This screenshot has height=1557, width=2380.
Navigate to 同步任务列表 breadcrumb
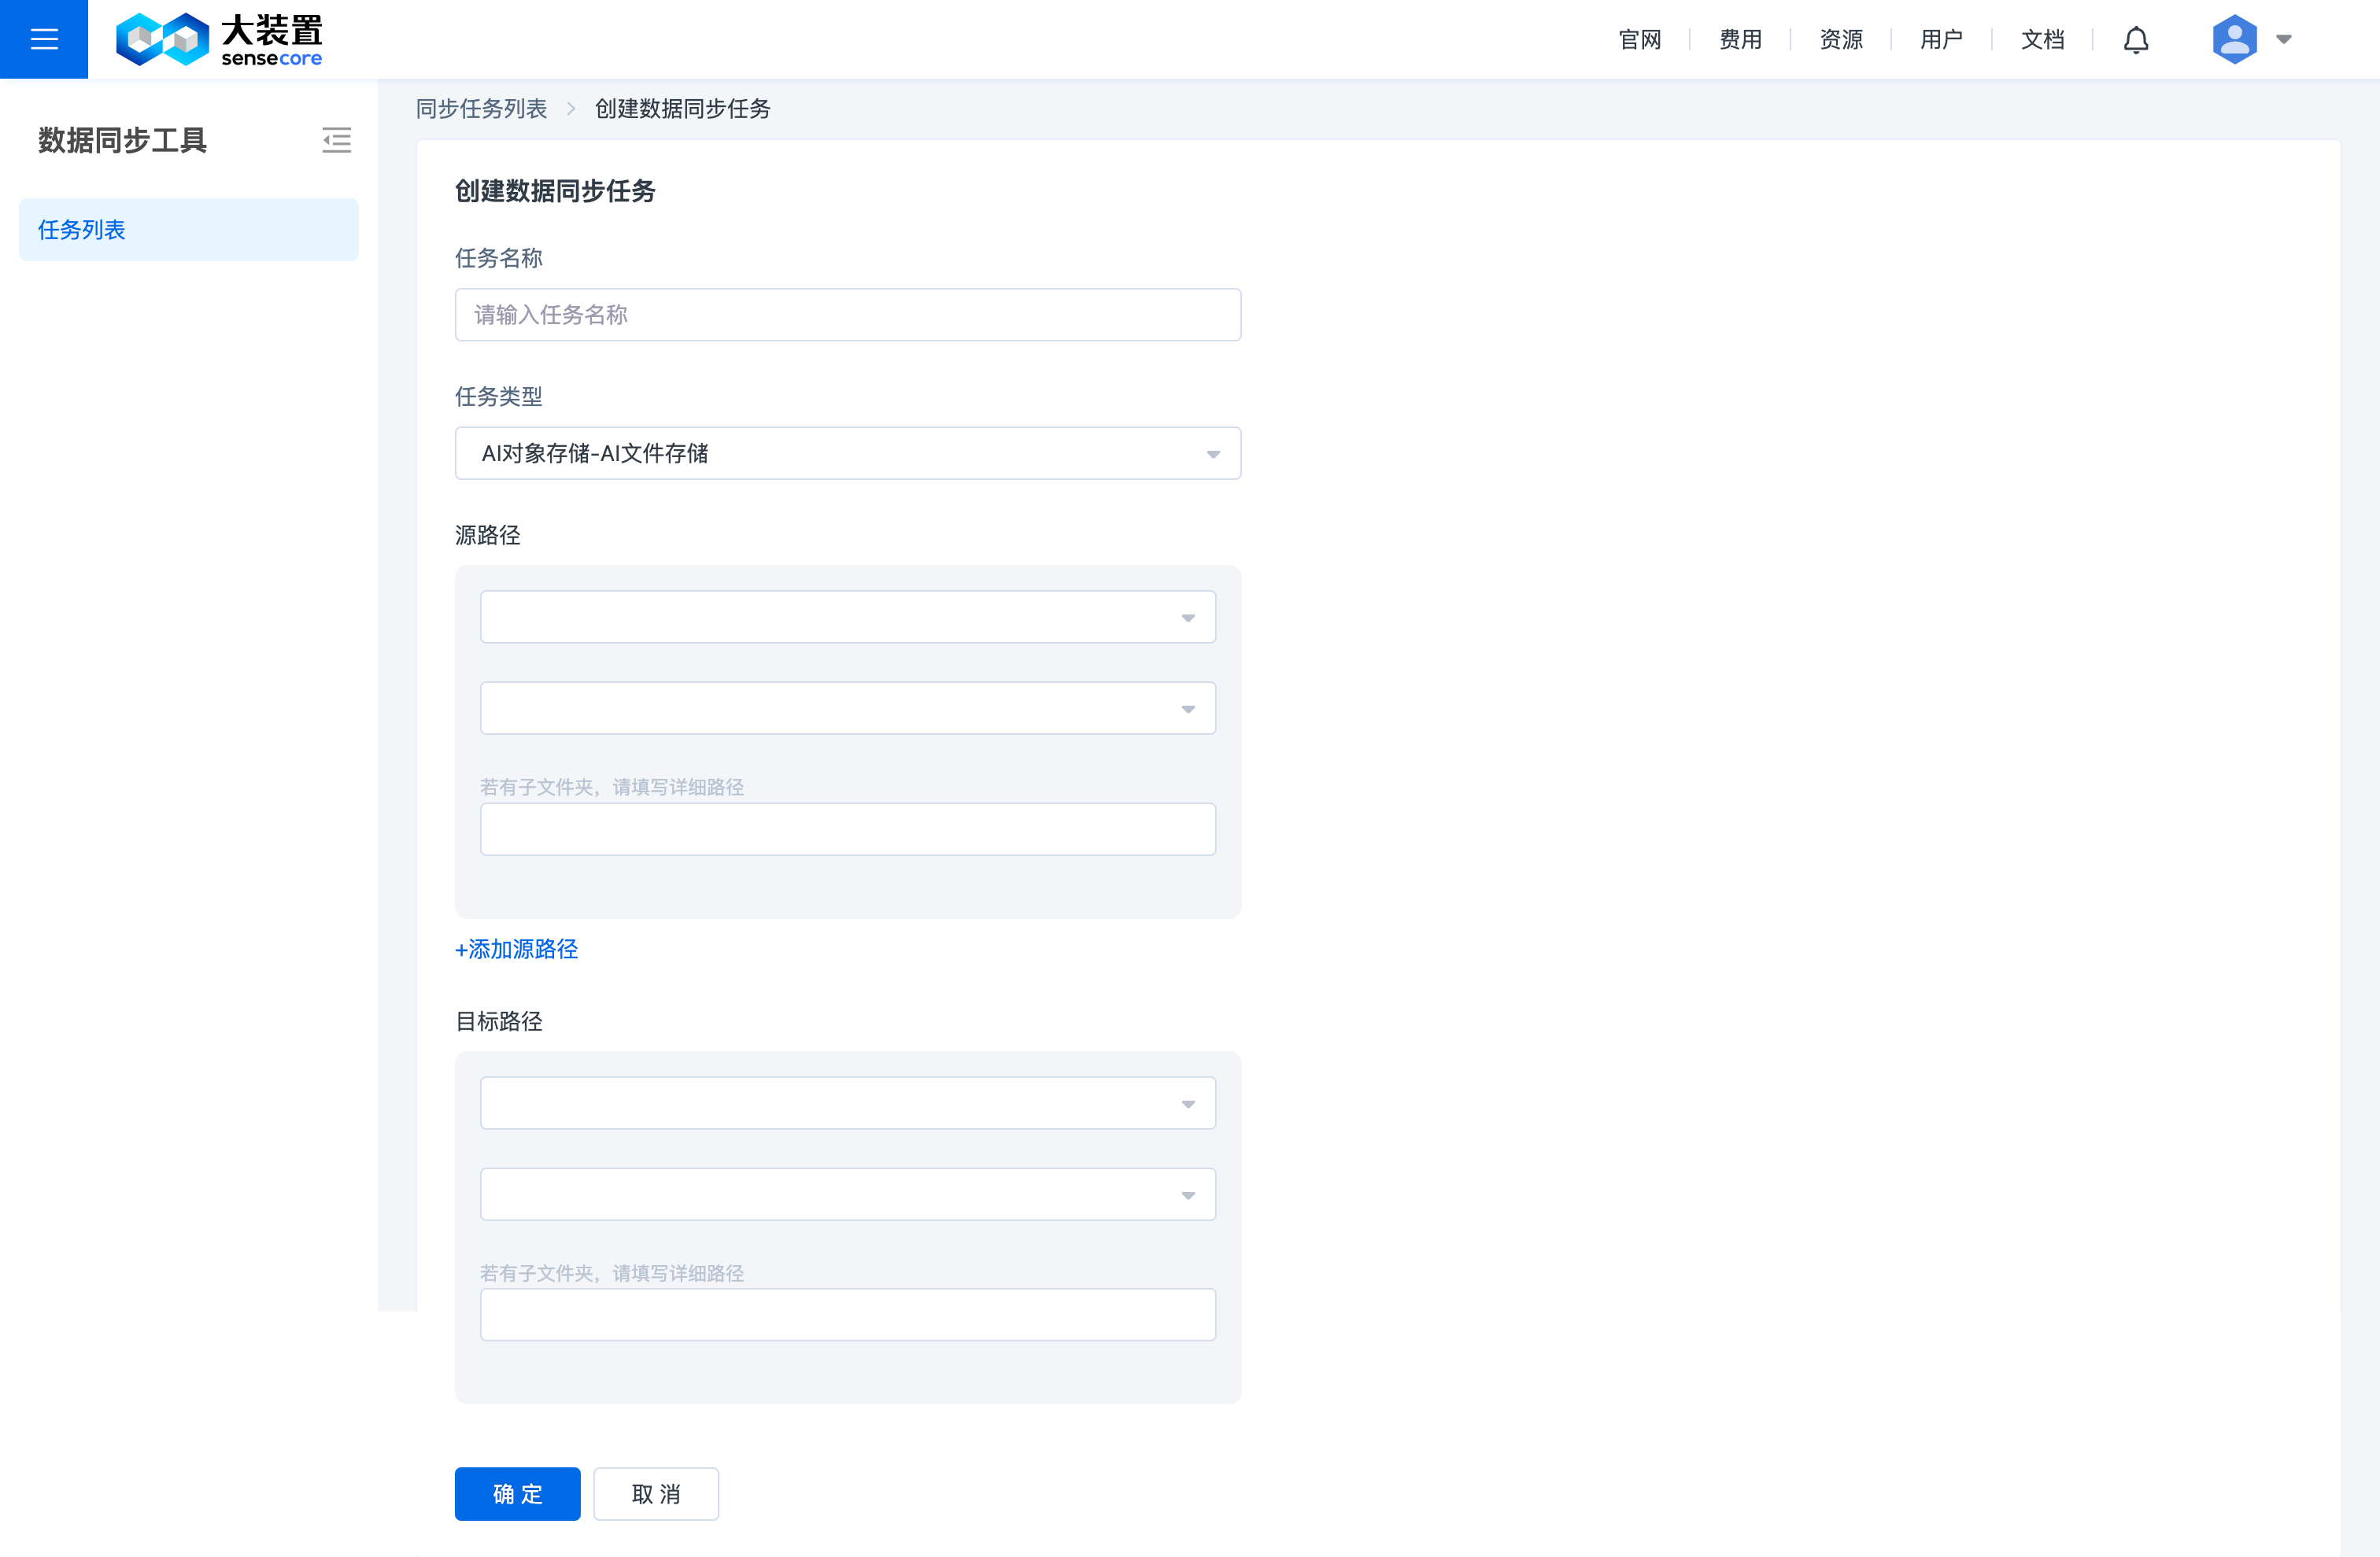[x=481, y=109]
